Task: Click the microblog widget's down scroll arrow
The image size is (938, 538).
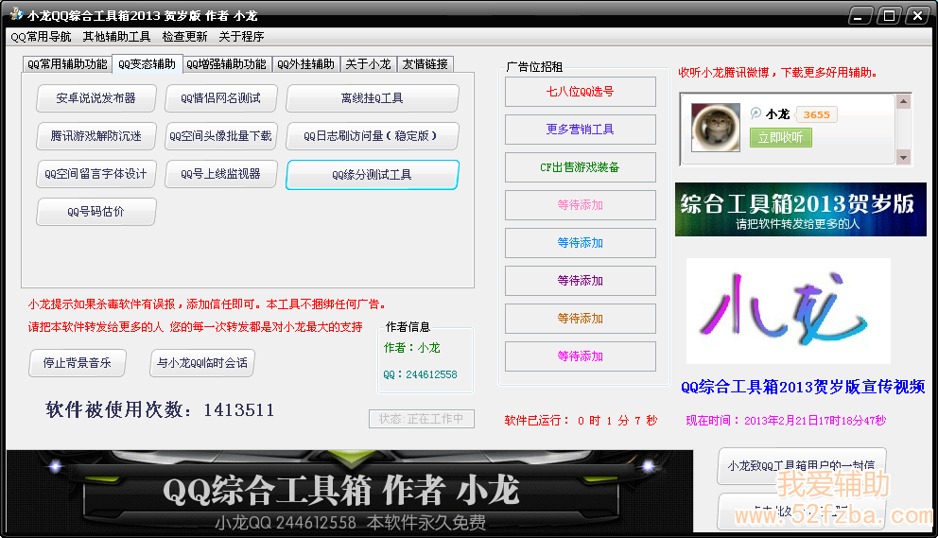Action: tap(903, 157)
